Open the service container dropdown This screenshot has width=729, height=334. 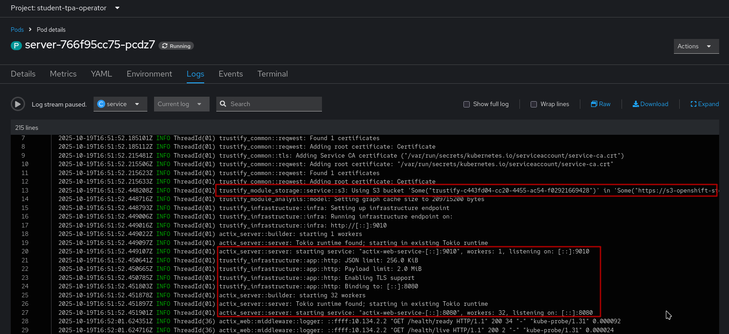(x=120, y=104)
